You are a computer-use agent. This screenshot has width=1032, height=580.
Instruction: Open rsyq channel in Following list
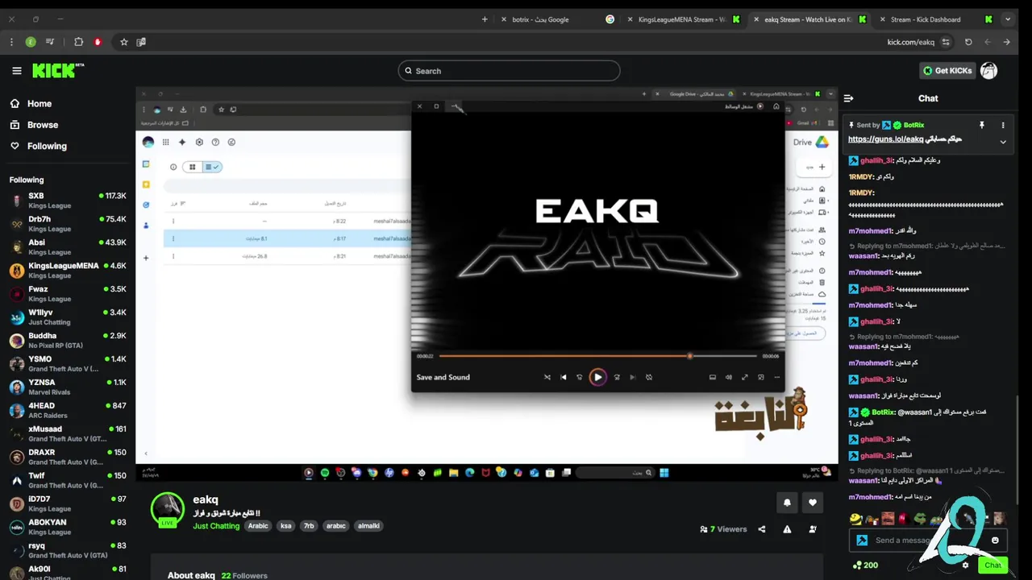pos(68,551)
